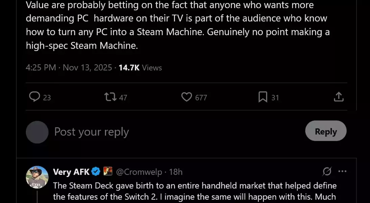The width and height of the screenshot is (370, 203).
Task: Click the 4:25 PM · Nov 13, 2025 timestamp
Action: tap(69, 68)
